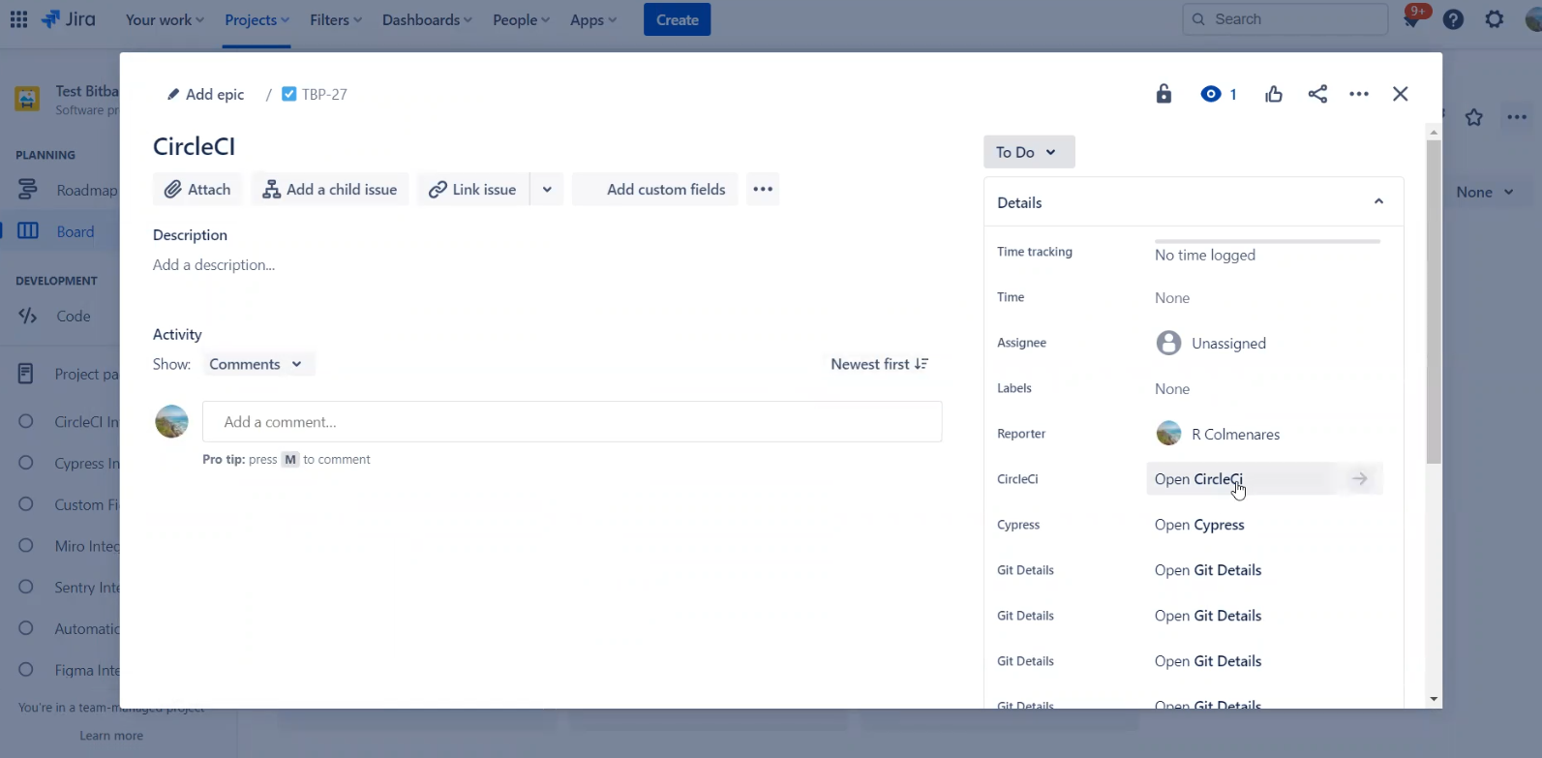Click the Attach button
The image size is (1542, 758).
tap(197, 189)
